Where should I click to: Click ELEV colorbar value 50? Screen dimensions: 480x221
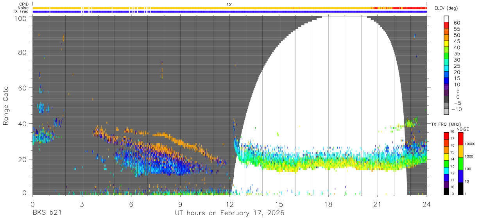click(457, 35)
